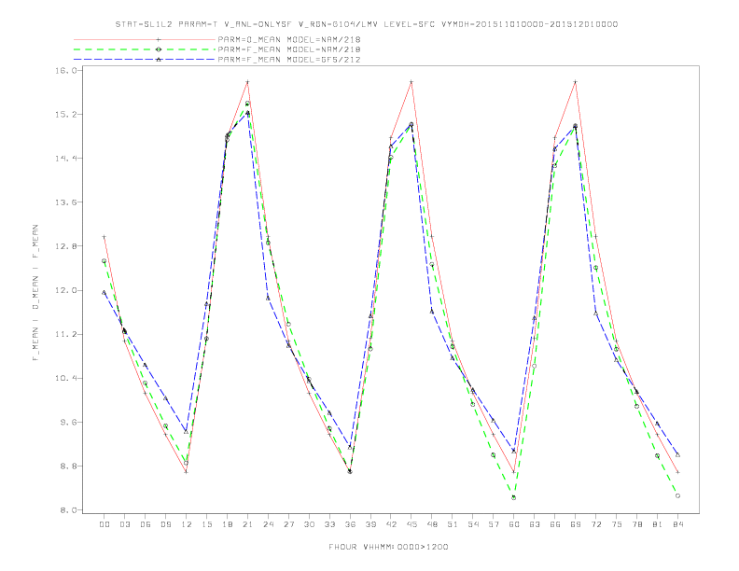Click x-axis tick label 63
Viewport: 739px width, 571px height.
(x=535, y=524)
